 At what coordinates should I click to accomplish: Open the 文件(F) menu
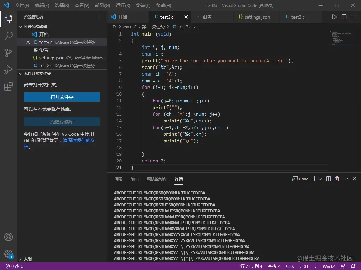pos(22,5)
